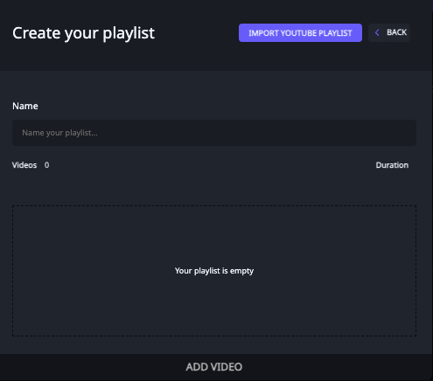
Task: Click the dashed dropzone below the empty message
Action: click(214, 308)
